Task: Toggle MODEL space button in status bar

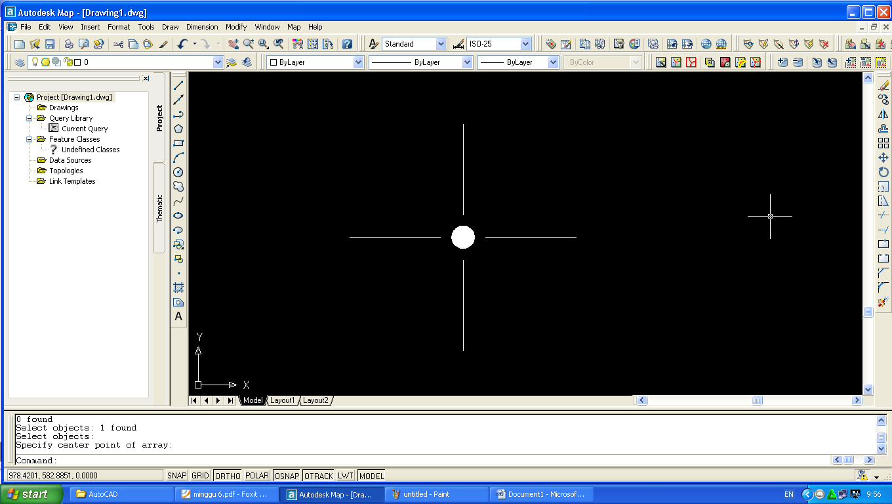Action: pyautogui.click(x=372, y=476)
